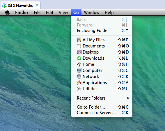
Task: Go to the Desktop folder
Action: pyautogui.click(x=102, y=52)
